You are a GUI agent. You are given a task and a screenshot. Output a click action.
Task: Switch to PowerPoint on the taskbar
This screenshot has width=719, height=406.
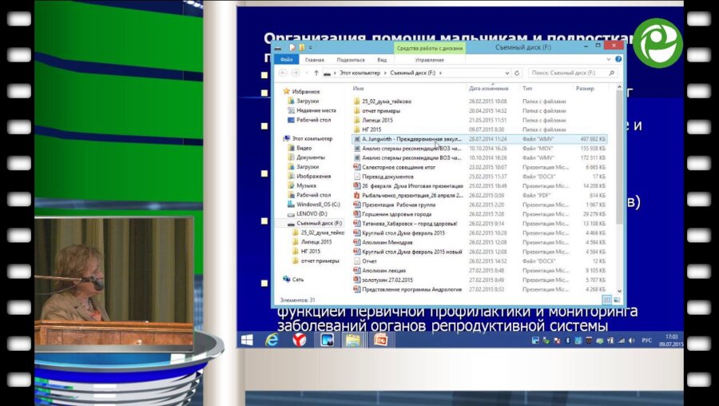[x=380, y=340]
